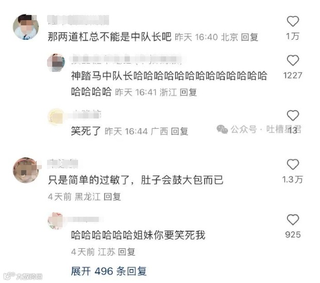Viewport: 320px width, 283px height.
Task: Open the 北京 commenter's avatar profile
Action: click(x=26, y=27)
